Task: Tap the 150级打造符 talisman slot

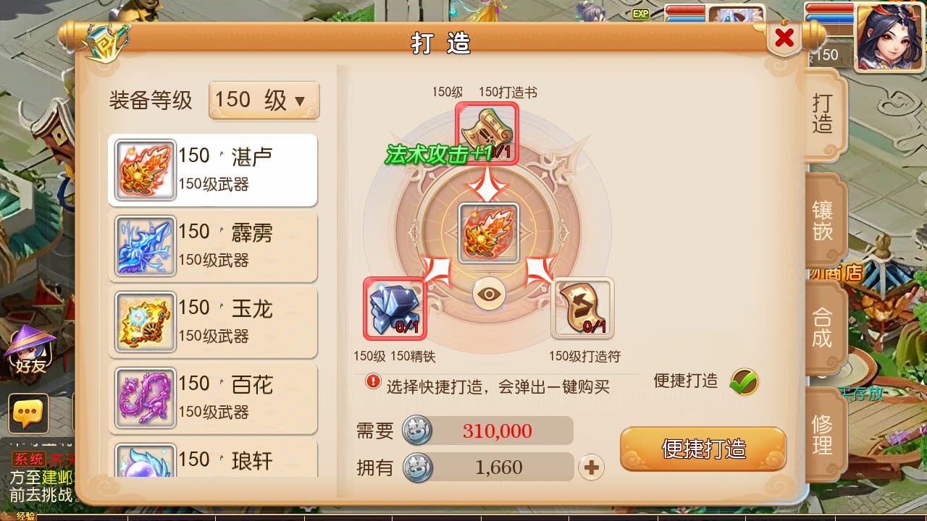Action: (x=582, y=308)
